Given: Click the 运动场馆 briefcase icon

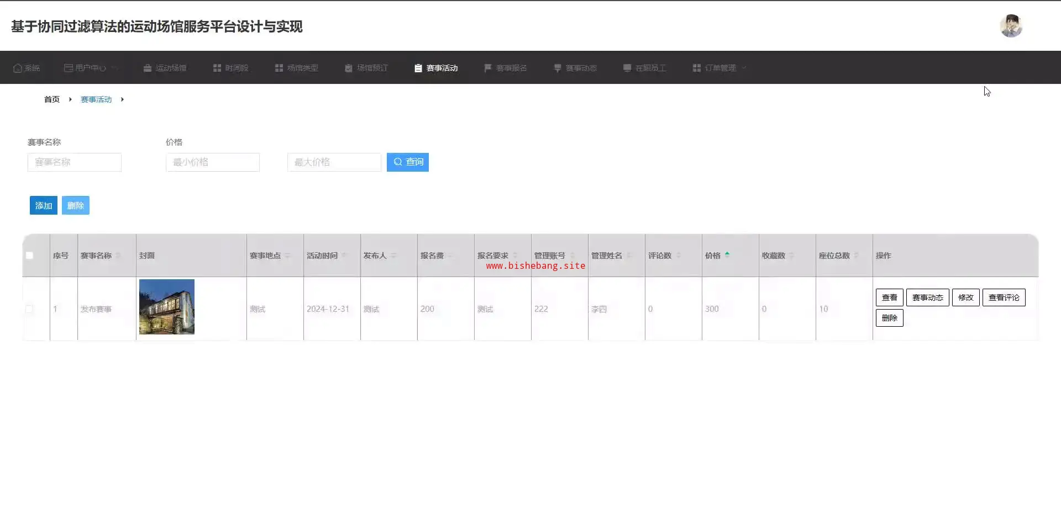Looking at the screenshot, I should point(148,68).
